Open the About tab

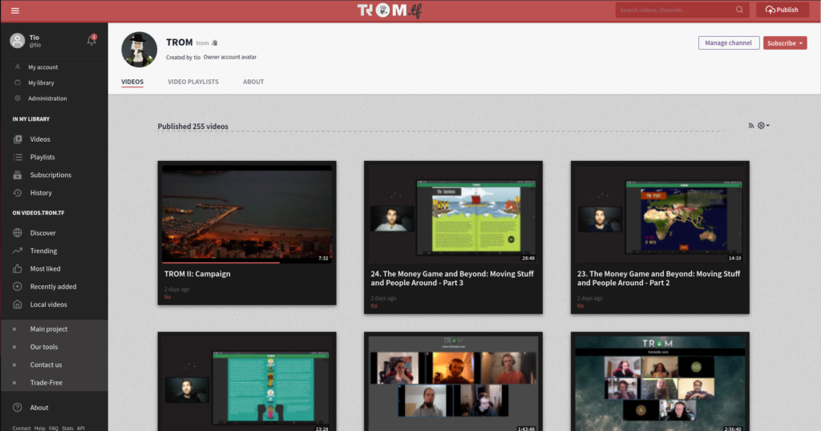(253, 82)
